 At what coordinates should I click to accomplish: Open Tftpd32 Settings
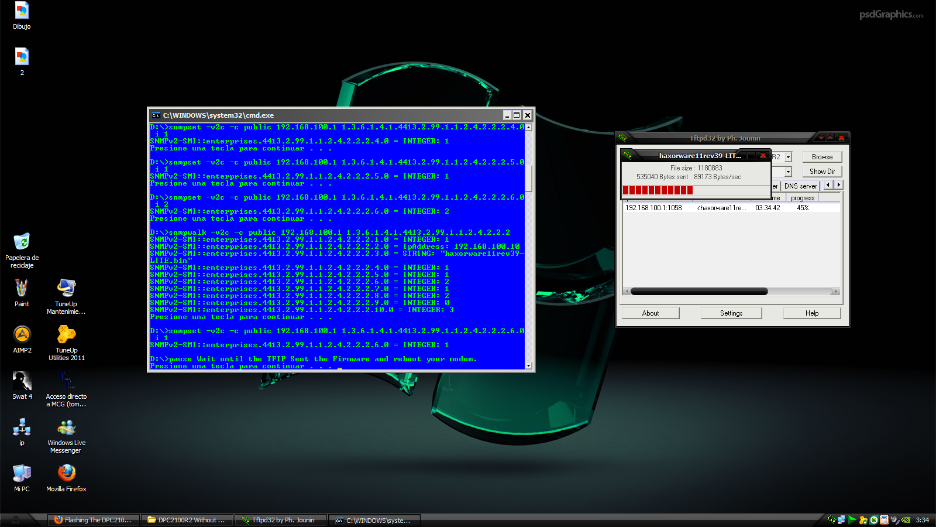pyautogui.click(x=731, y=313)
